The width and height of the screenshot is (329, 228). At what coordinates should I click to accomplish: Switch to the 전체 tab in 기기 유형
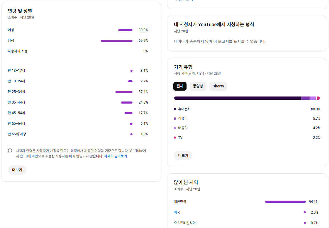click(x=180, y=86)
